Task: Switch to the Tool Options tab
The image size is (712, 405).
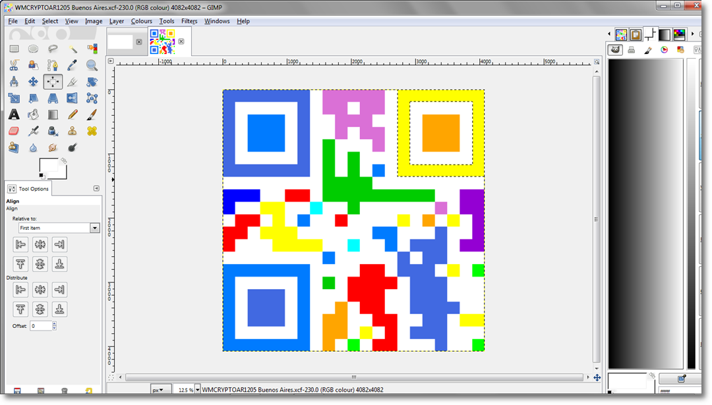Action: 28,188
